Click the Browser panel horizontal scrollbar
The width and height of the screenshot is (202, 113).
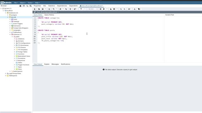(x=16, y=112)
